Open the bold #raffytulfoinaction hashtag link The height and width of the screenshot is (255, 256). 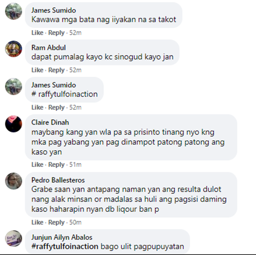(65, 246)
